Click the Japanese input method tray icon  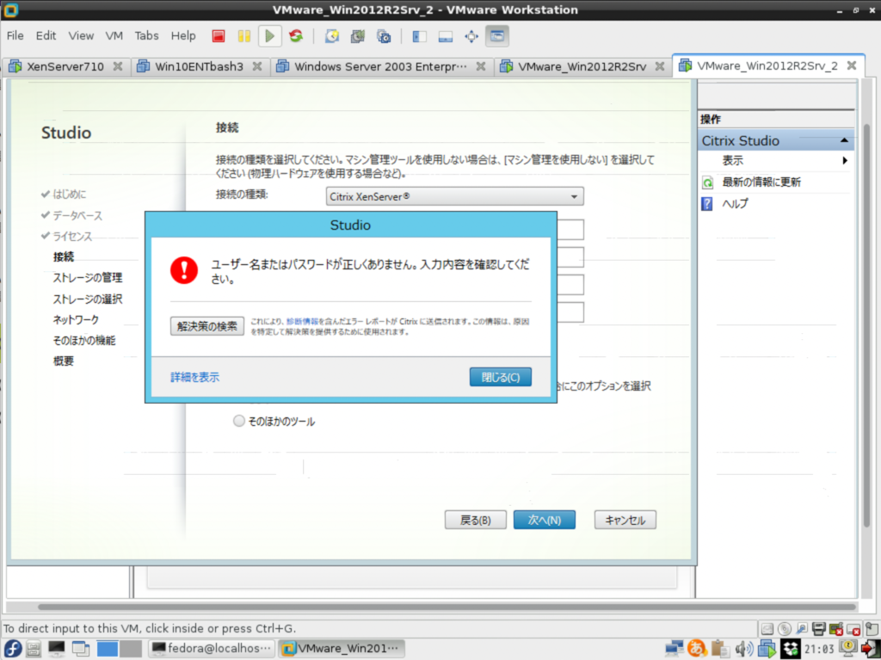[x=697, y=648]
